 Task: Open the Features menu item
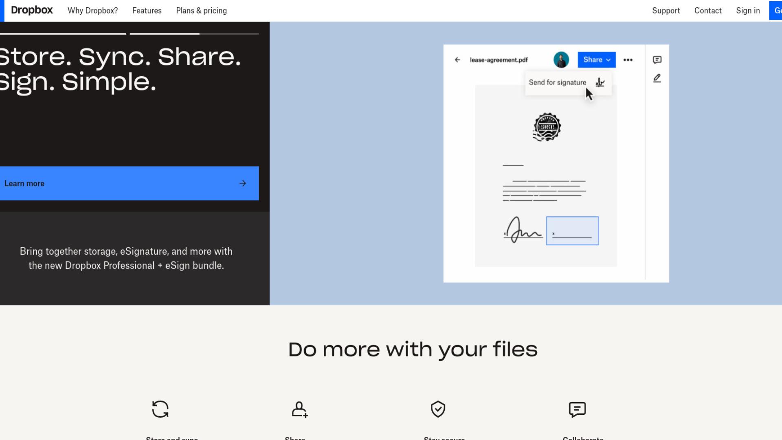[147, 11]
